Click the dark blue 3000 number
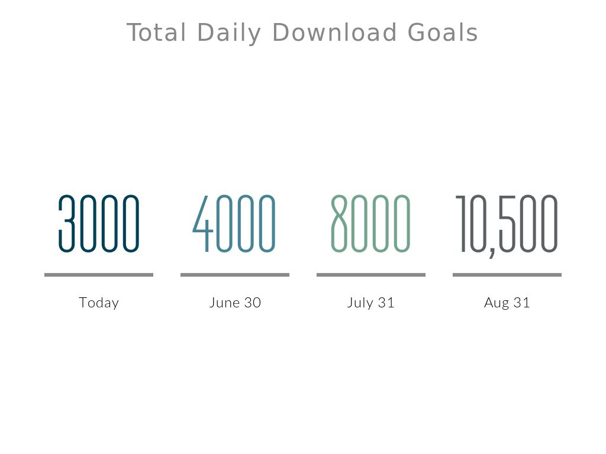 coord(99,224)
